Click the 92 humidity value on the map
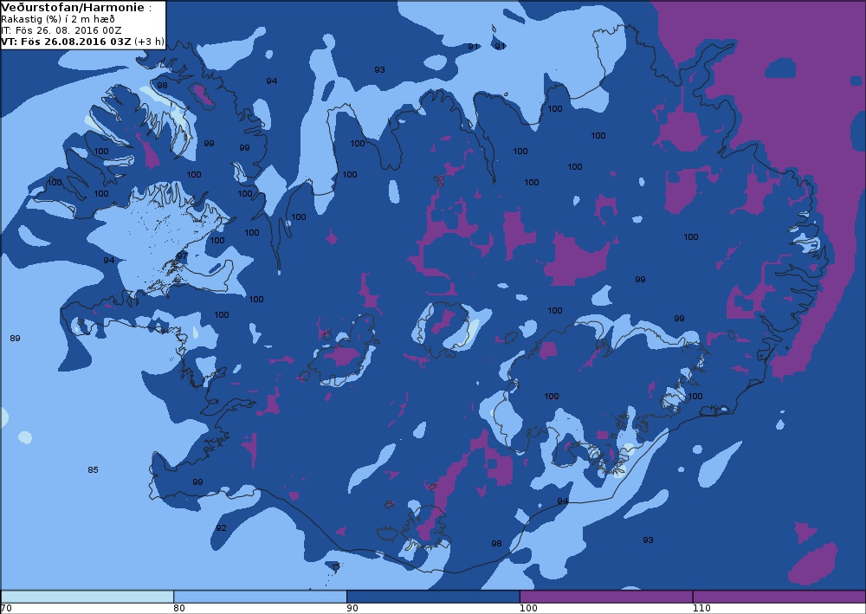866x614 pixels. coord(221,528)
